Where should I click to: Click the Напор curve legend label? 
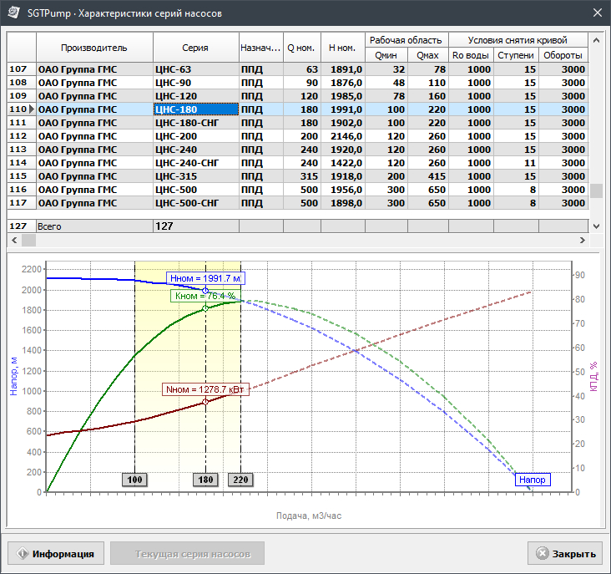[532, 480]
